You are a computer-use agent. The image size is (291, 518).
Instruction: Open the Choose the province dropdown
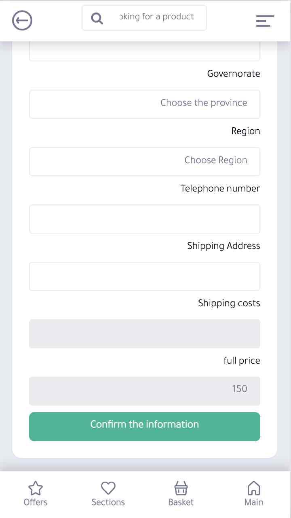pos(144,104)
